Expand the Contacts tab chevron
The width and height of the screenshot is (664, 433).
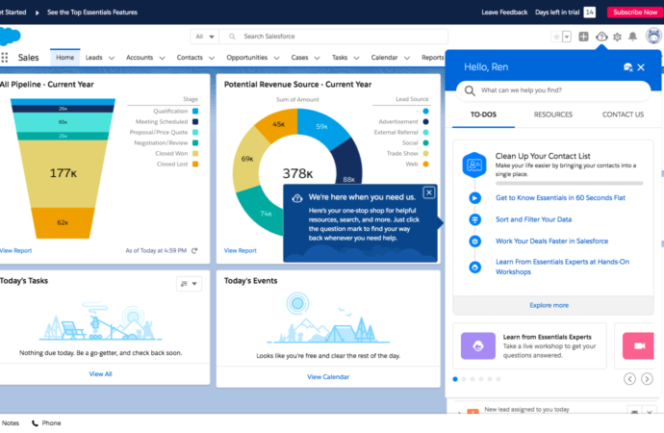(x=212, y=58)
